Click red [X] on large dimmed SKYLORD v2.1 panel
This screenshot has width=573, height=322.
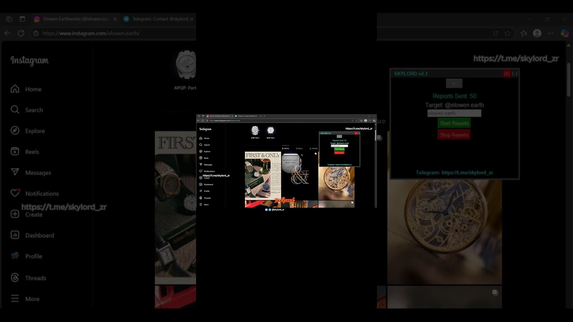pyautogui.click(x=506, y=74)
